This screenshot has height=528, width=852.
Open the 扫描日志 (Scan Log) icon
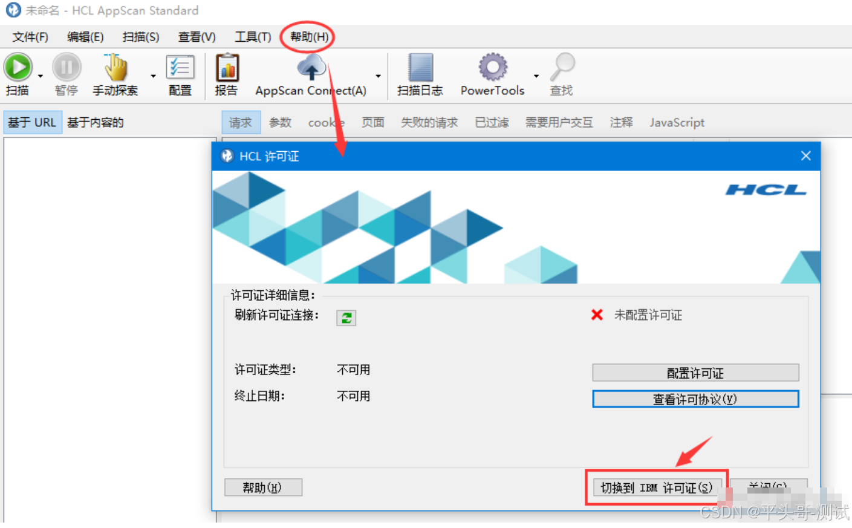coord(420,68)
